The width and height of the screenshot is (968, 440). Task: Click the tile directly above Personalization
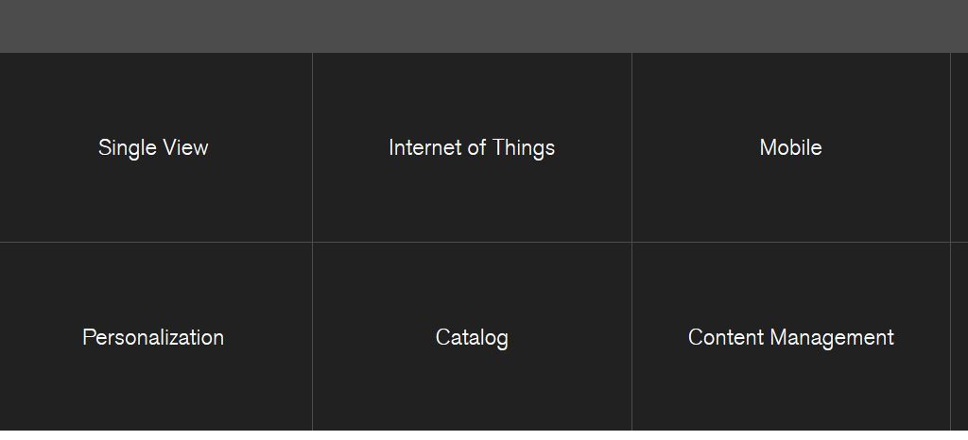(x=153, y=147)
